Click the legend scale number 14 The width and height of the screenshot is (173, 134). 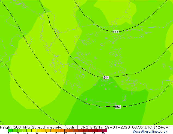[75, 133]
